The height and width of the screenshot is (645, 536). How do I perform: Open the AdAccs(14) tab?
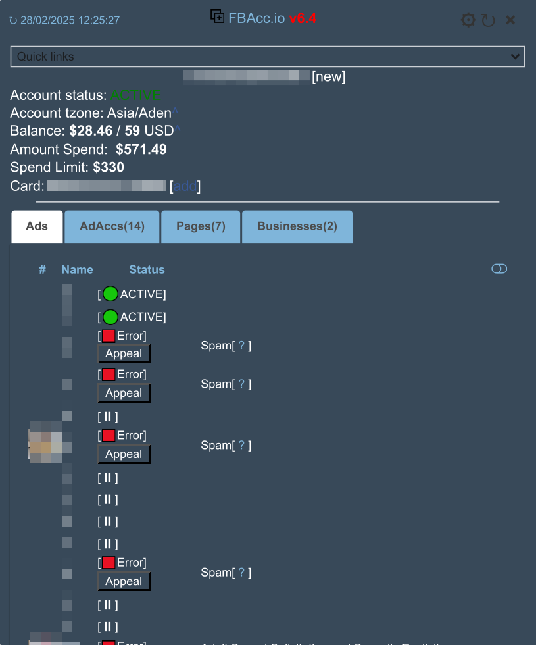pos(112,226)
